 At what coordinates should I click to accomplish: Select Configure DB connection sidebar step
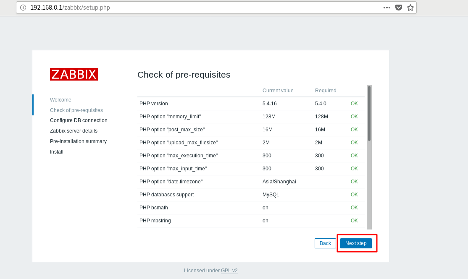79,120
